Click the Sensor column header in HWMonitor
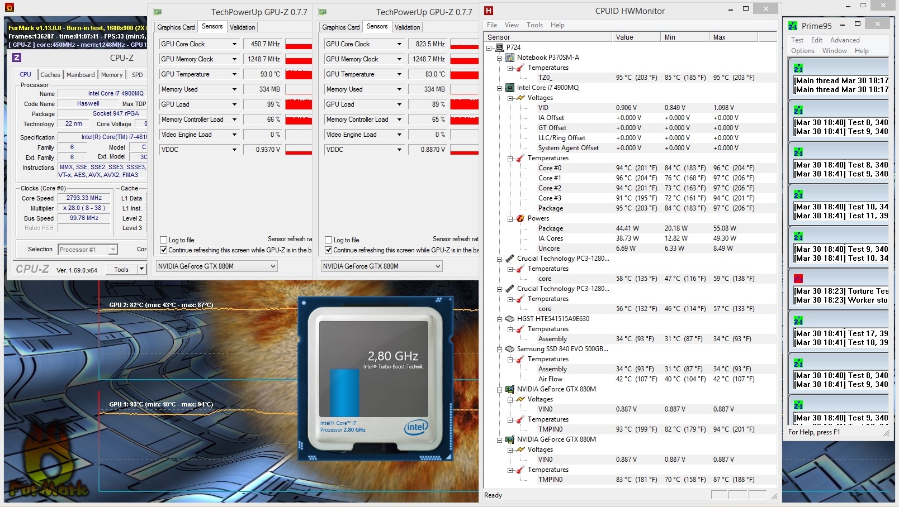Image resolution: width=899 pixels, height=507 pixels. point(548,37)
